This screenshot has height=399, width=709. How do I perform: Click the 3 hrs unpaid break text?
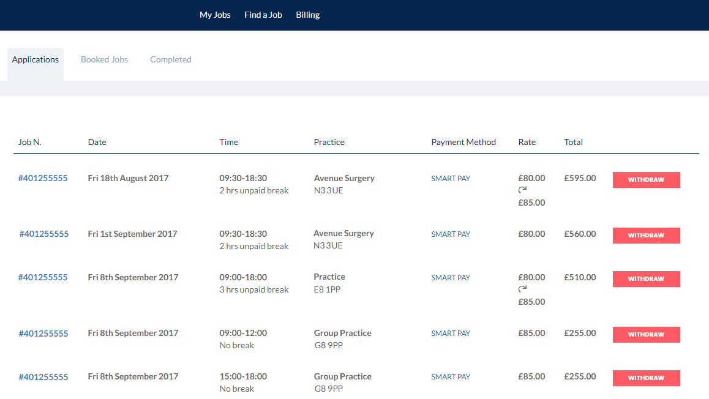tap(254, 289)
